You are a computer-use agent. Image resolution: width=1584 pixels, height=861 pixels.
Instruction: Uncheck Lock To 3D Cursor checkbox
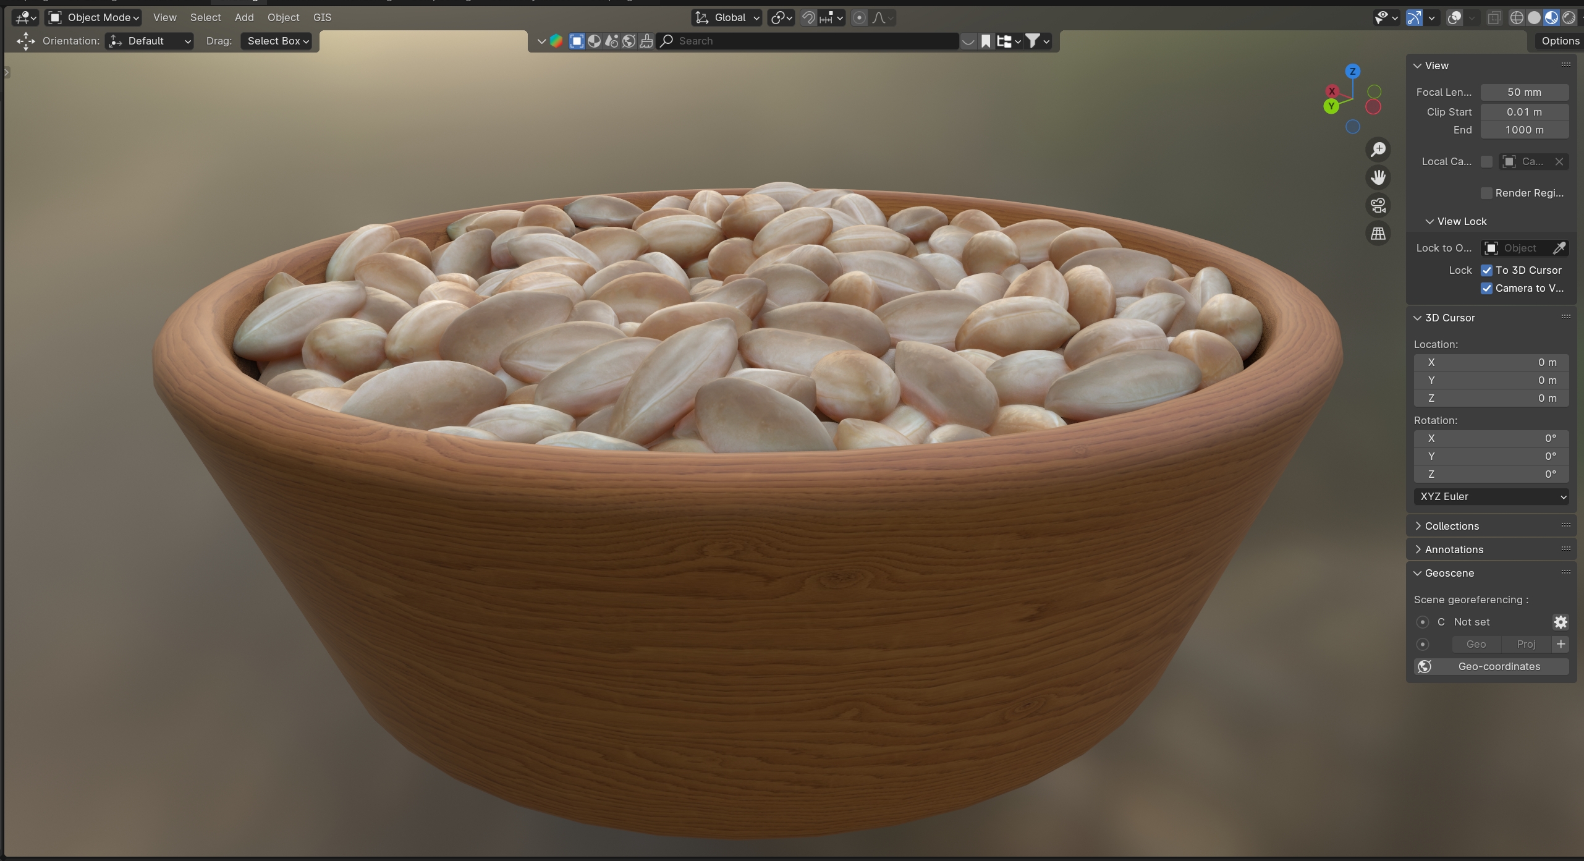tap(1486, 271)
